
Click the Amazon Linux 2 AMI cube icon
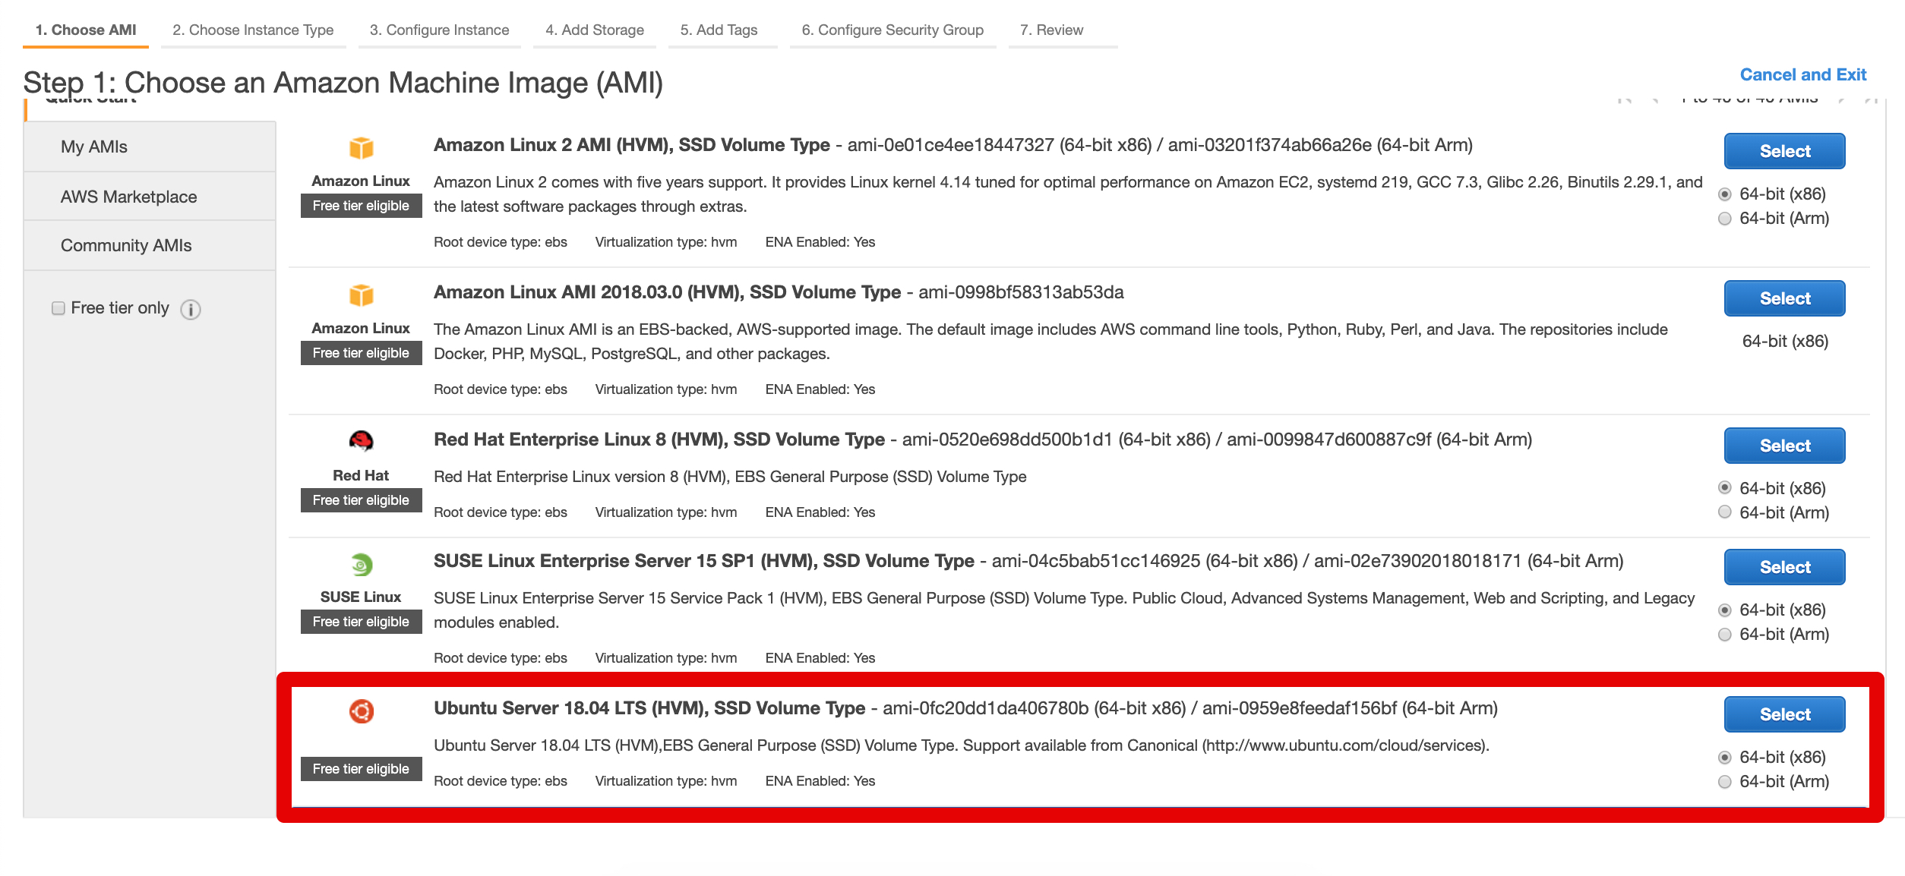[x=361, y=147]
